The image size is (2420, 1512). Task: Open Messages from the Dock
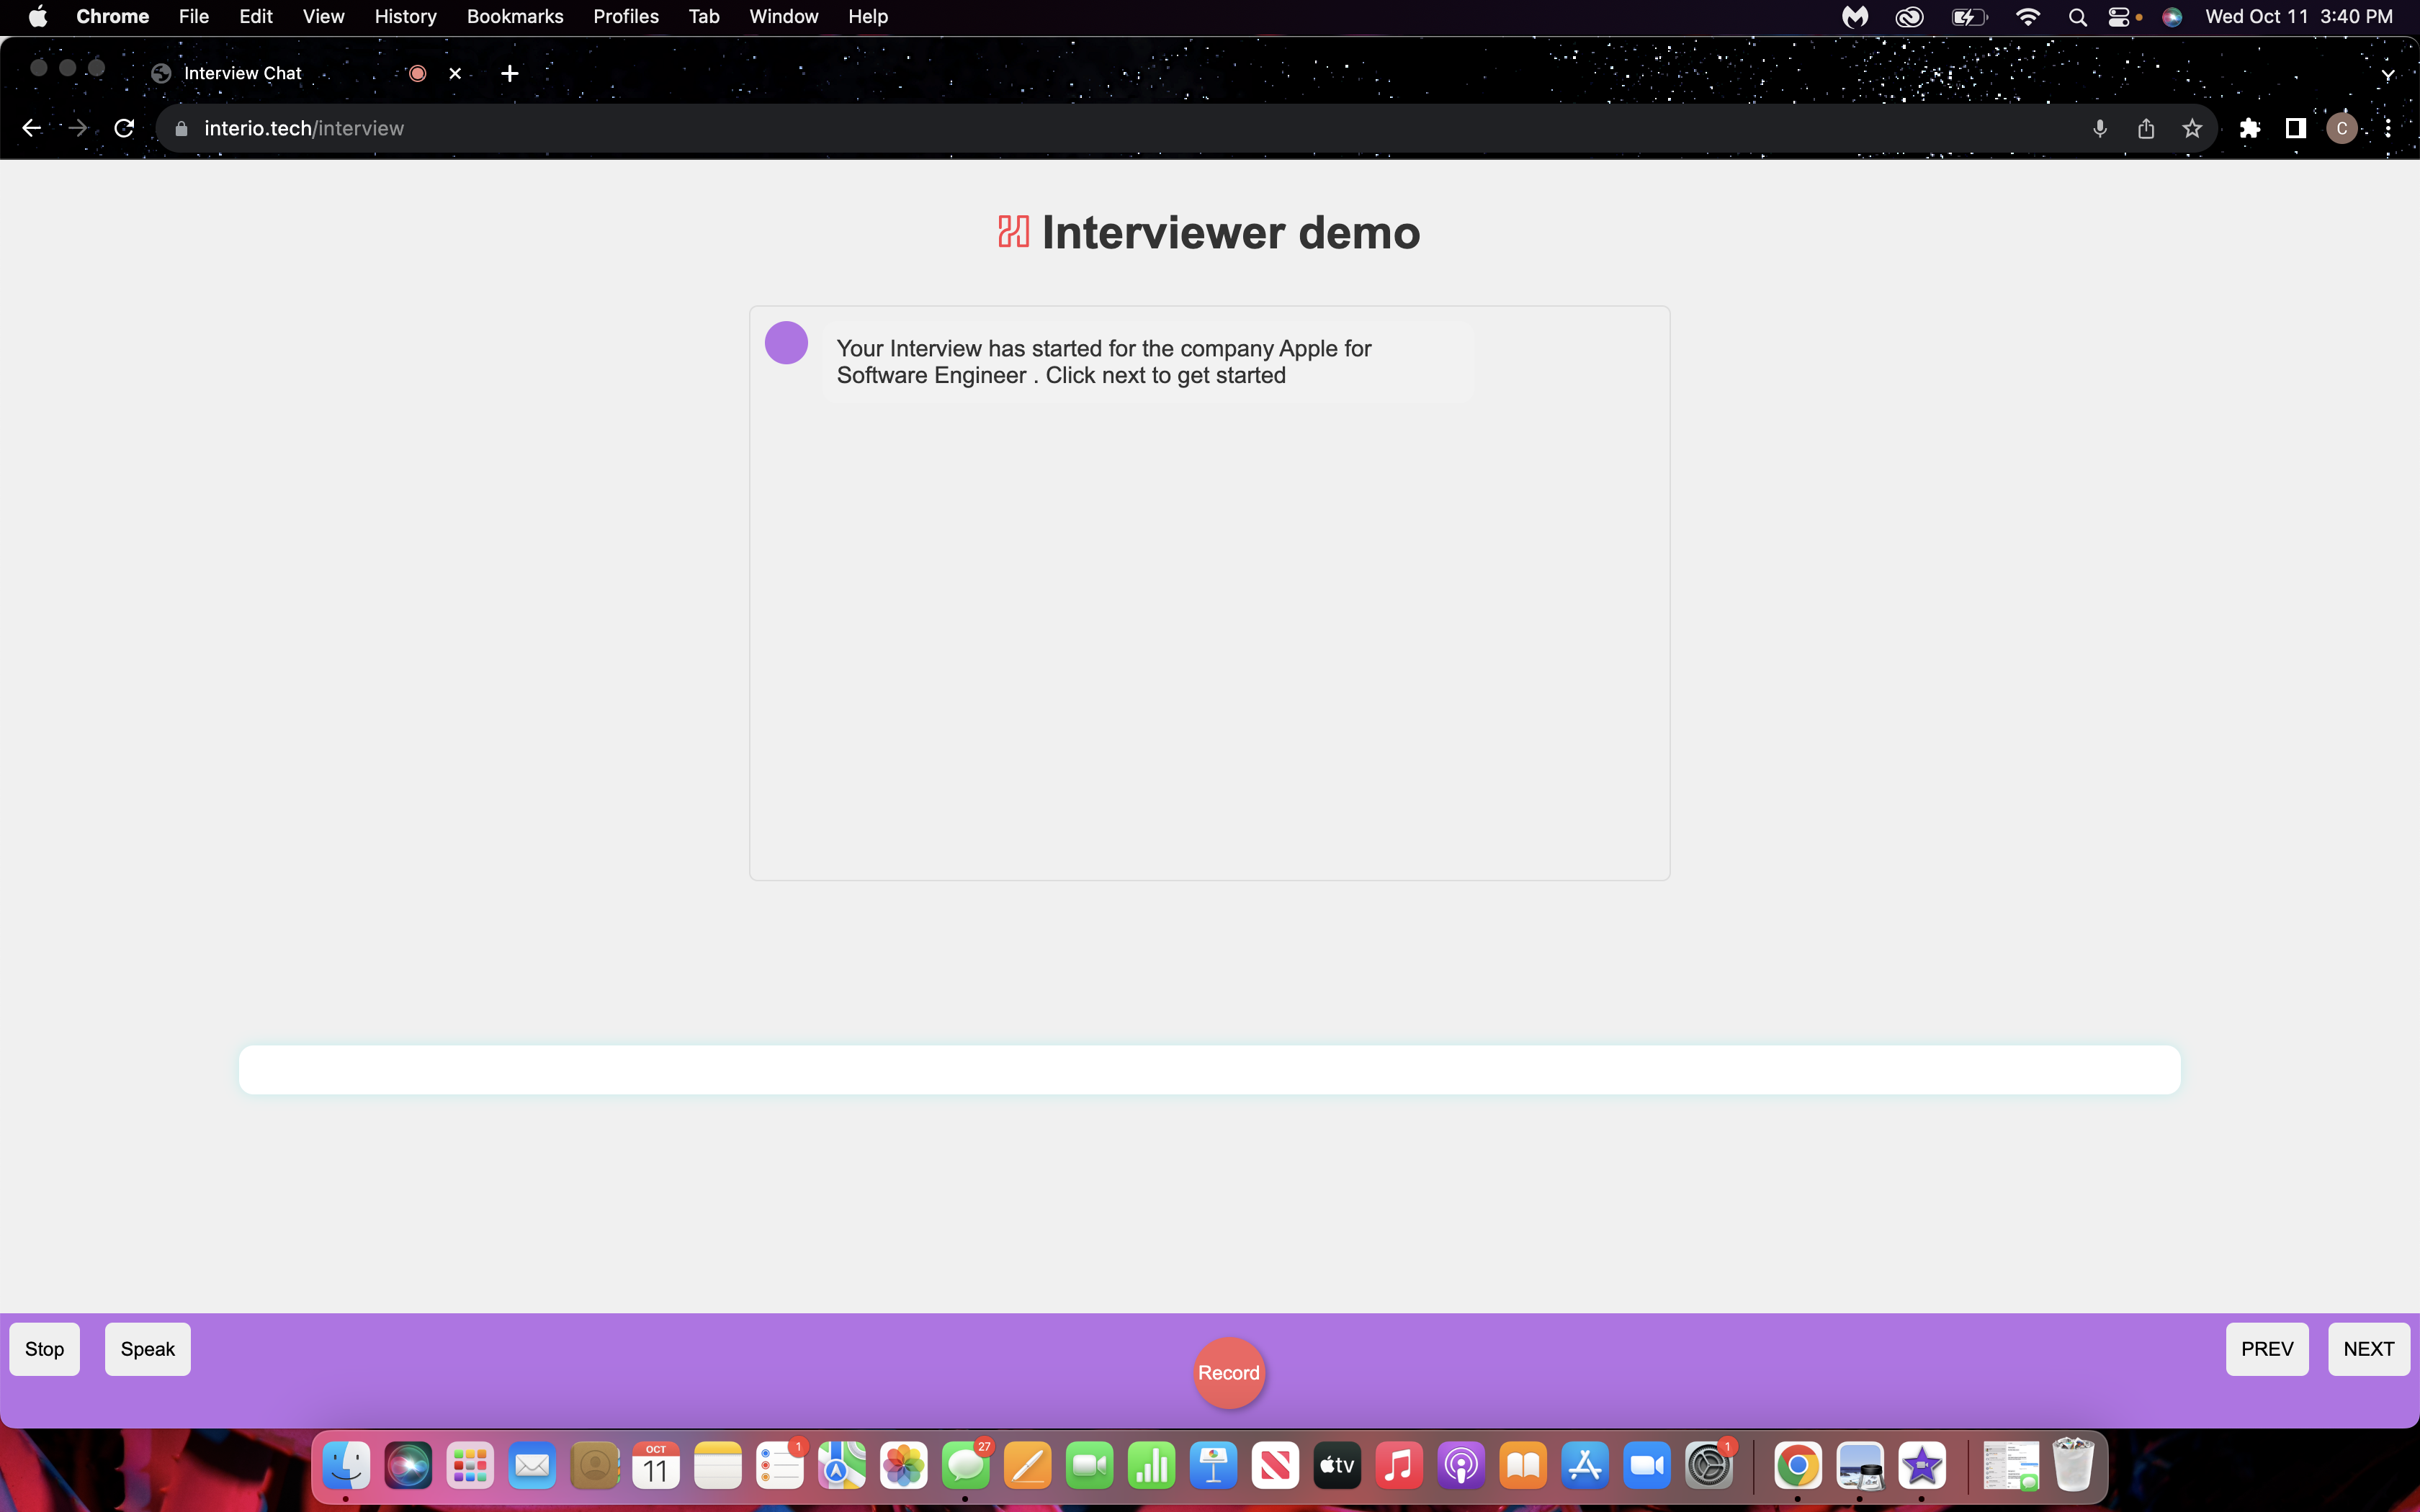pos(966,1466)
